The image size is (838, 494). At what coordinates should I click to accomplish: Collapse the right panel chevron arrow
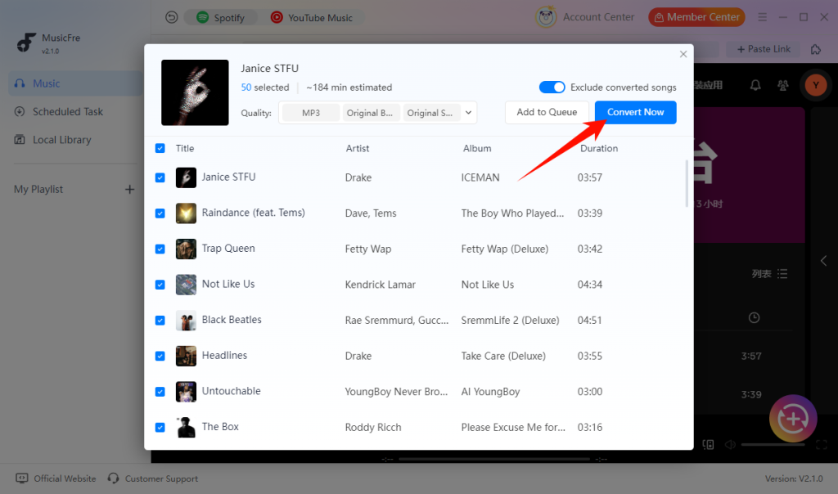point(823,261)
